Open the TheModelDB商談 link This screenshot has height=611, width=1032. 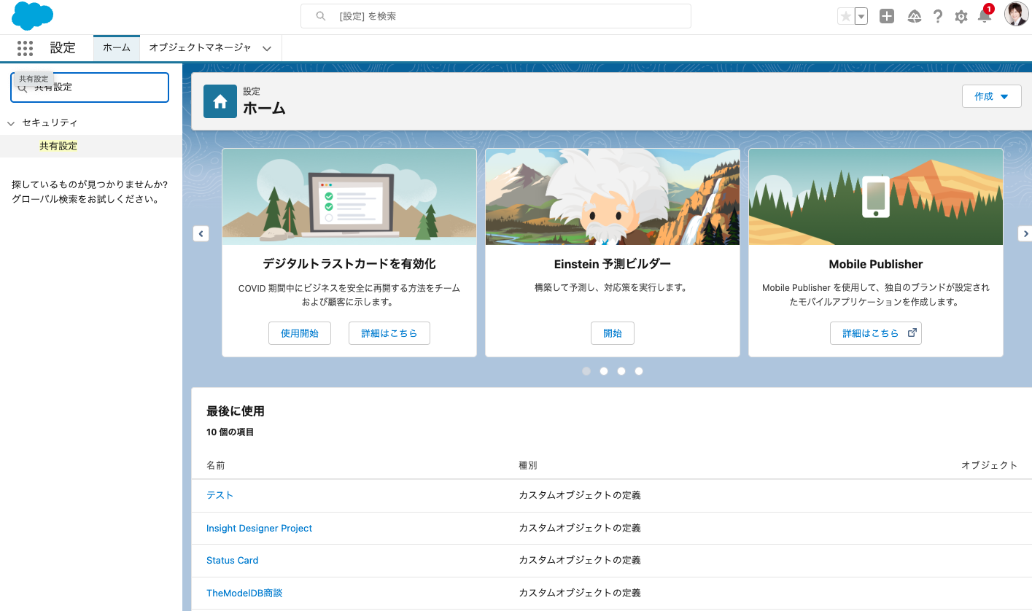244,593
